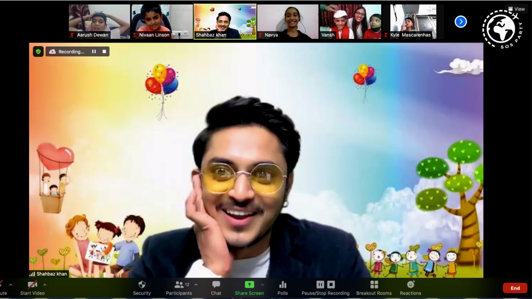The height and width of the screenshot is (299, 532).
Task: Open Breakout Rooms
Action: pyautogui.click(x=374, y=288)
